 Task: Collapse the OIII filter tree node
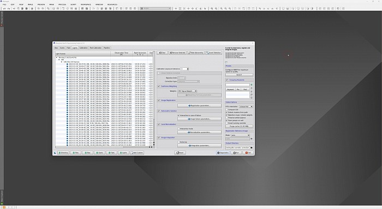click(59, 59)
